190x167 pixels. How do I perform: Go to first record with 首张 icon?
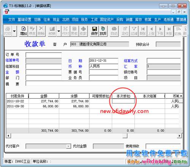tap(143, 31)
